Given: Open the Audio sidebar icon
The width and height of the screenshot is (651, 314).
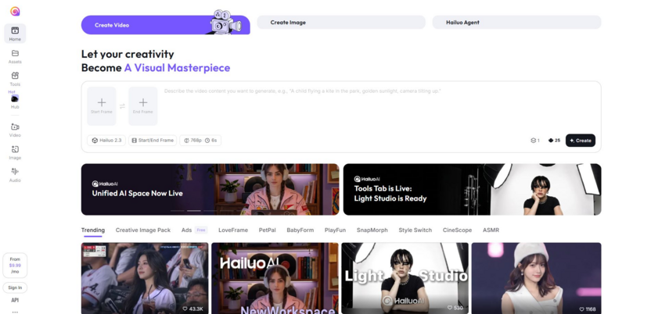Looking at the screenshot, I should (x=15, y=172).
